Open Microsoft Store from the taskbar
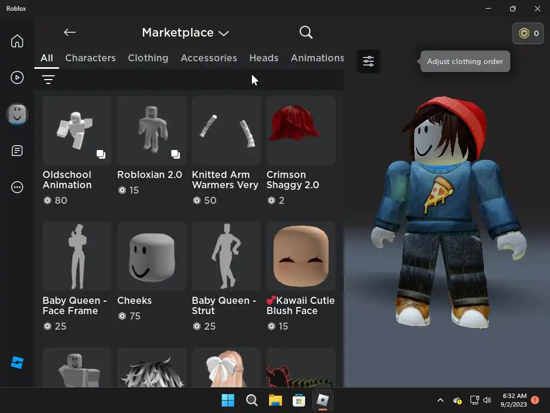This screenshot has width=550, height=413. pyautogui.click(x=299, y=400)
